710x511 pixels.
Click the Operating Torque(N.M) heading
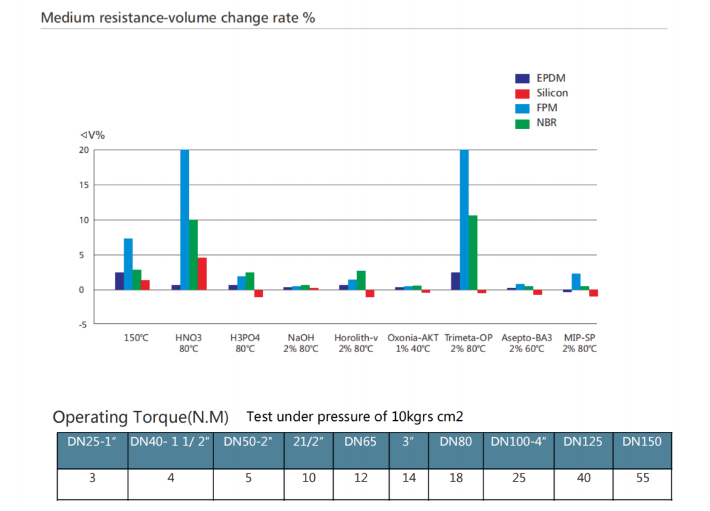pos(141,417)
